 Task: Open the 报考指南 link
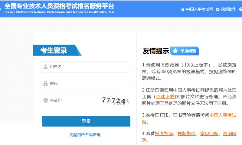pos(164,134)
